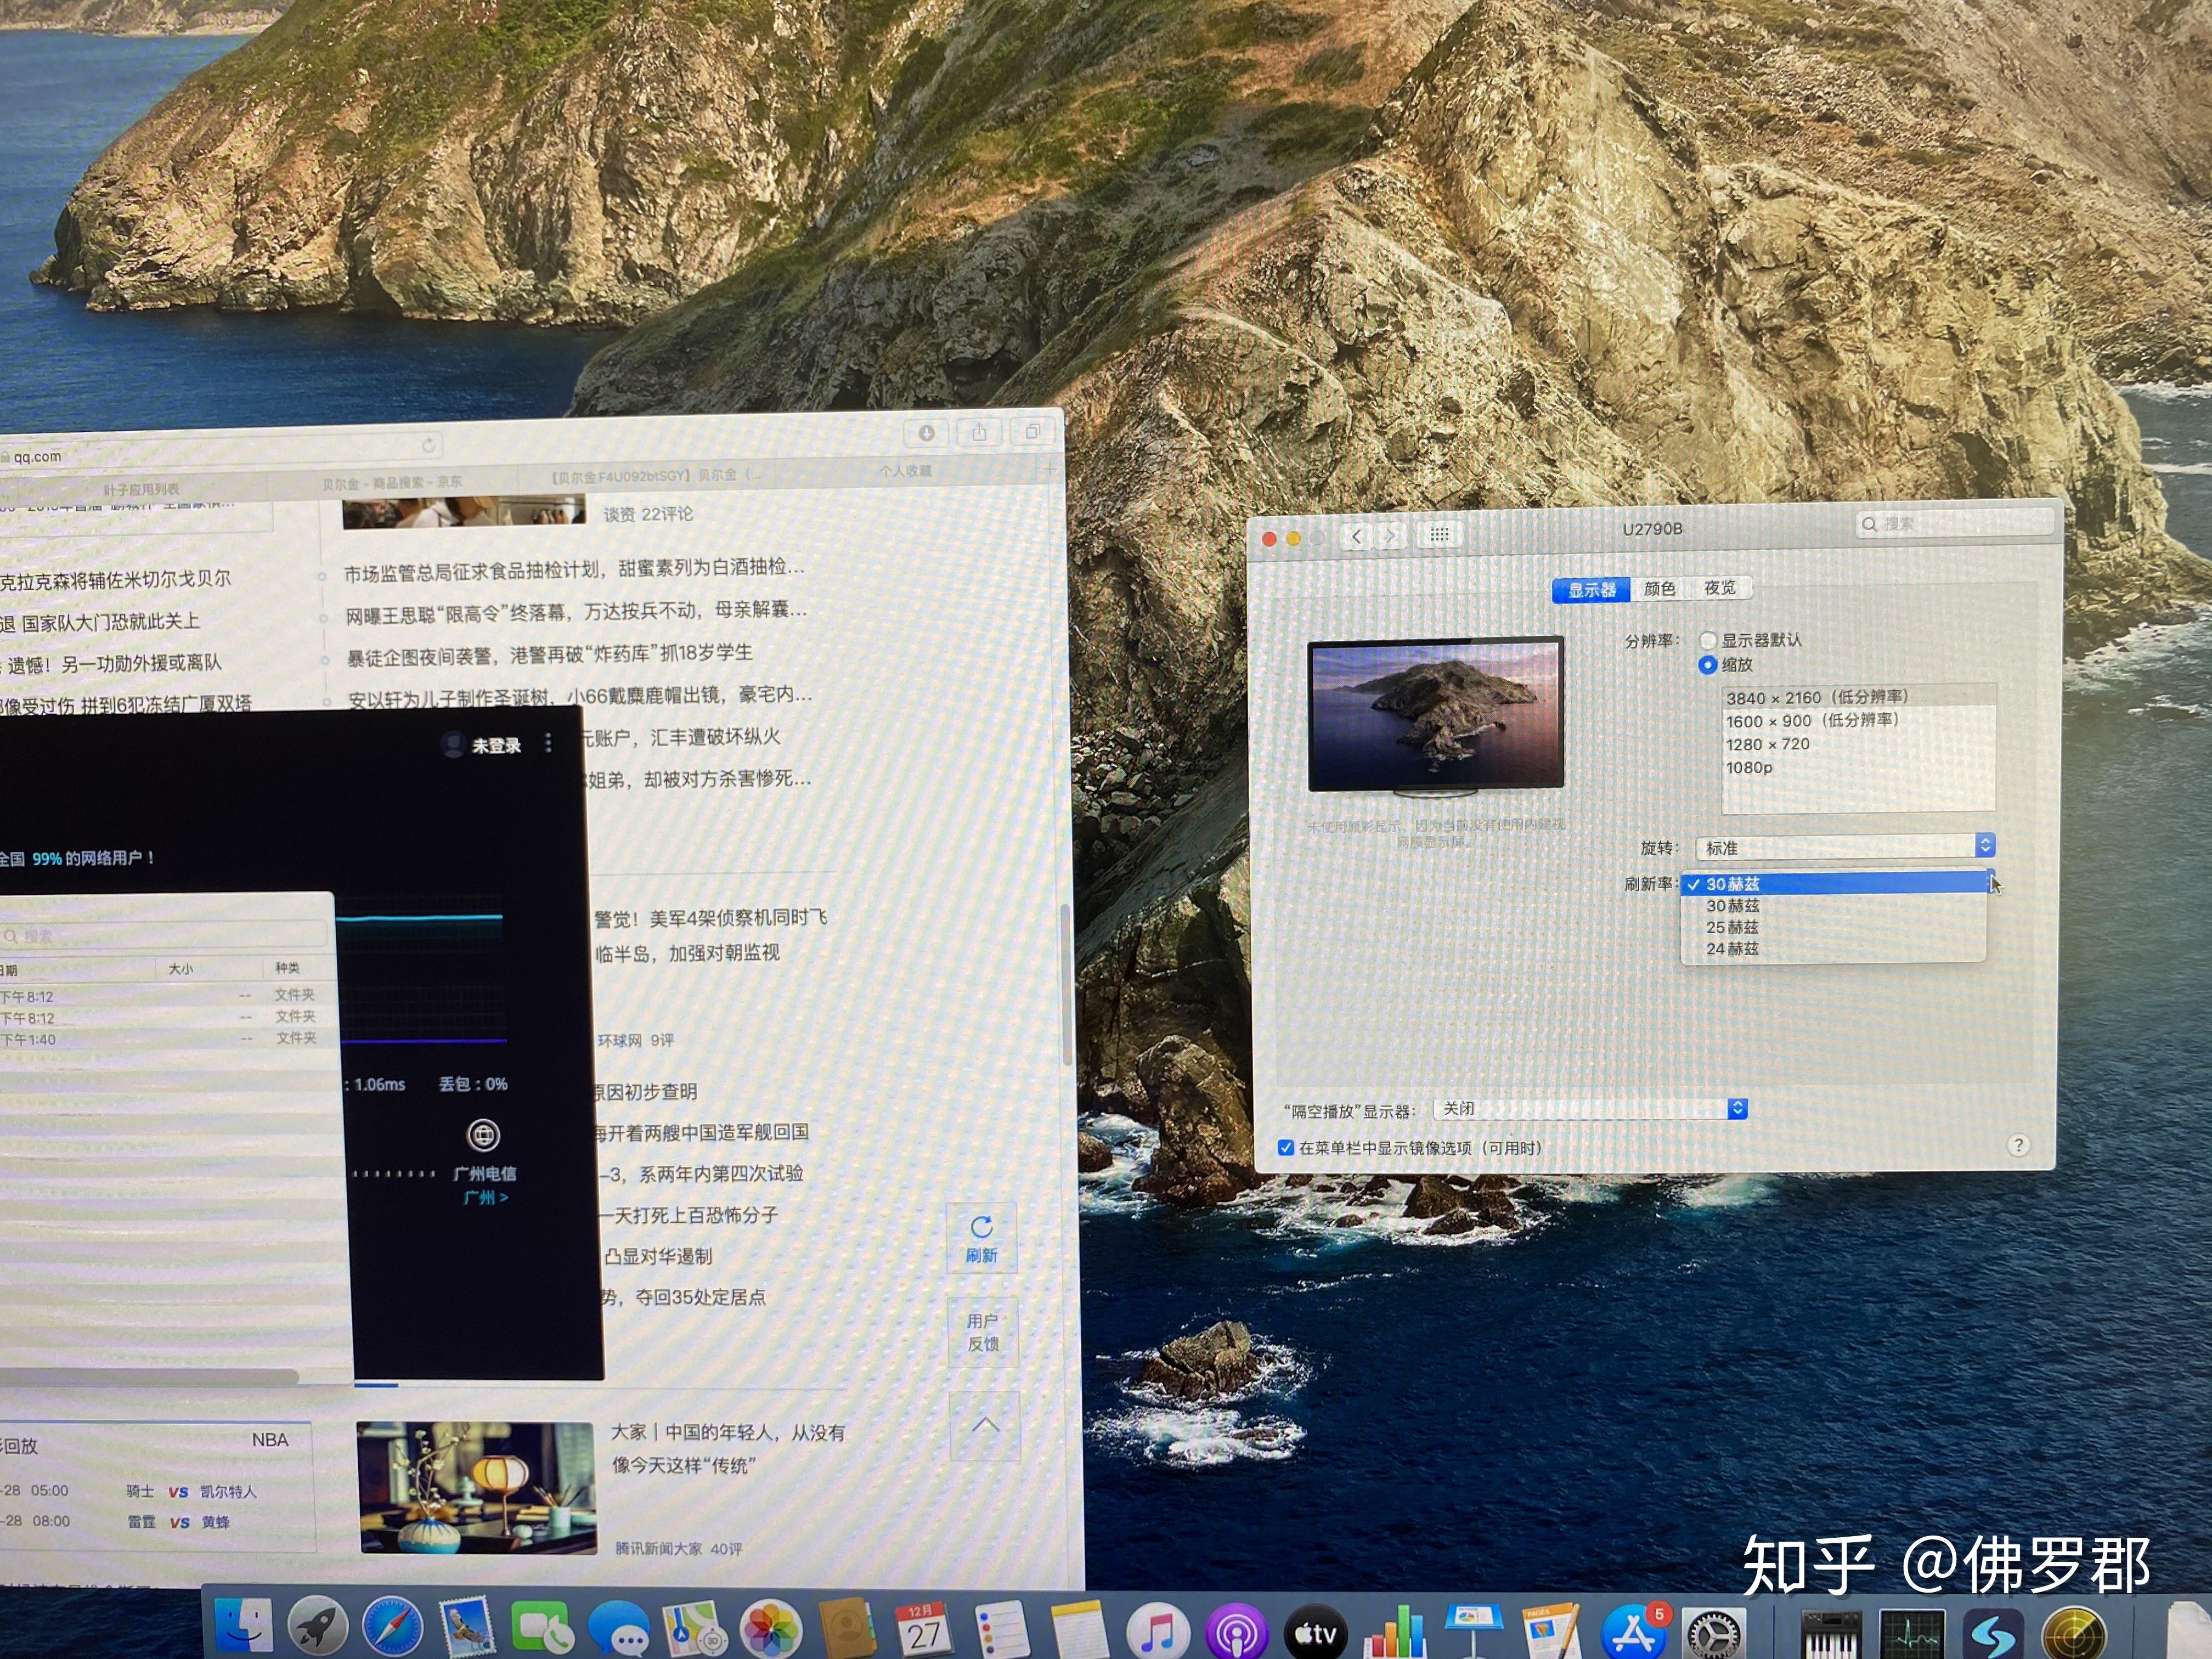The height and width of the screenshot is (1659, 2212).
Task: Select 显示器默认 resolution radio button
Action: coord(1707,640)
